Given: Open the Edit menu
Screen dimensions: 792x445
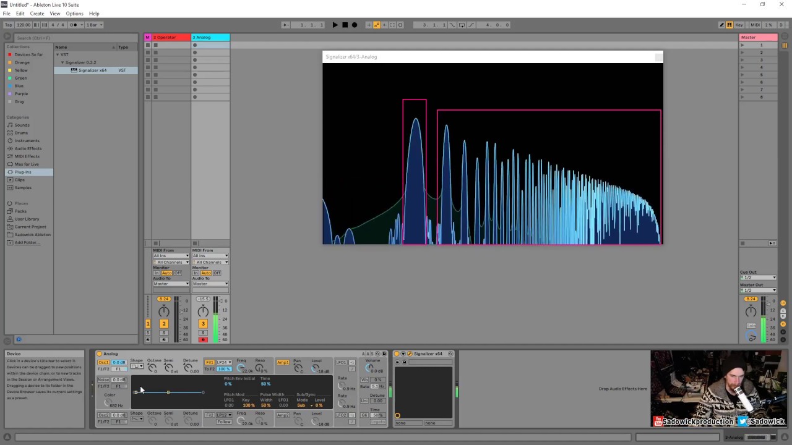Looking at the screenshot, I should coord(20,14).
